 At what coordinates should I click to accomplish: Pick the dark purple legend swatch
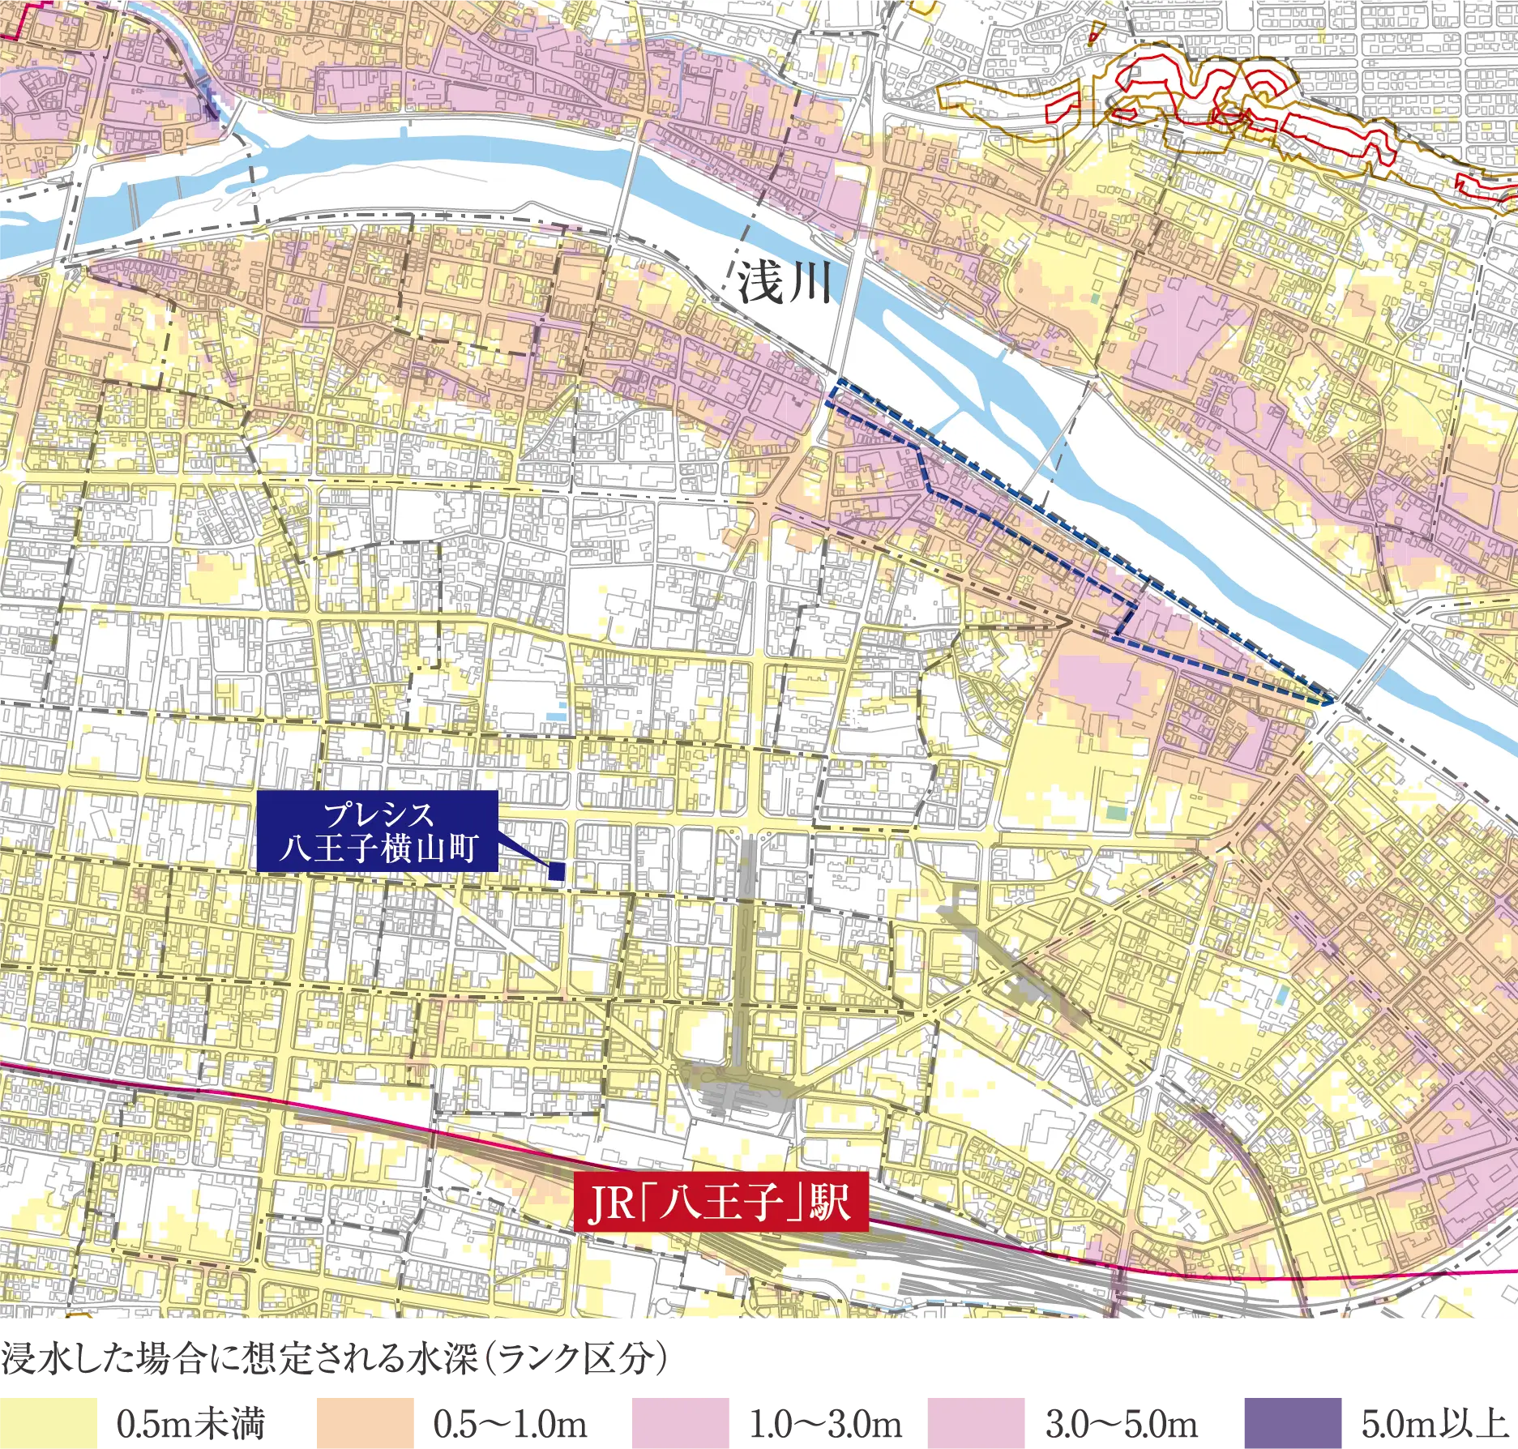(x=1297, y=1422)
